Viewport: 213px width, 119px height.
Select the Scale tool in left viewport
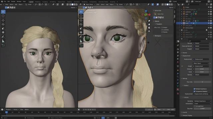coord(3,28)
